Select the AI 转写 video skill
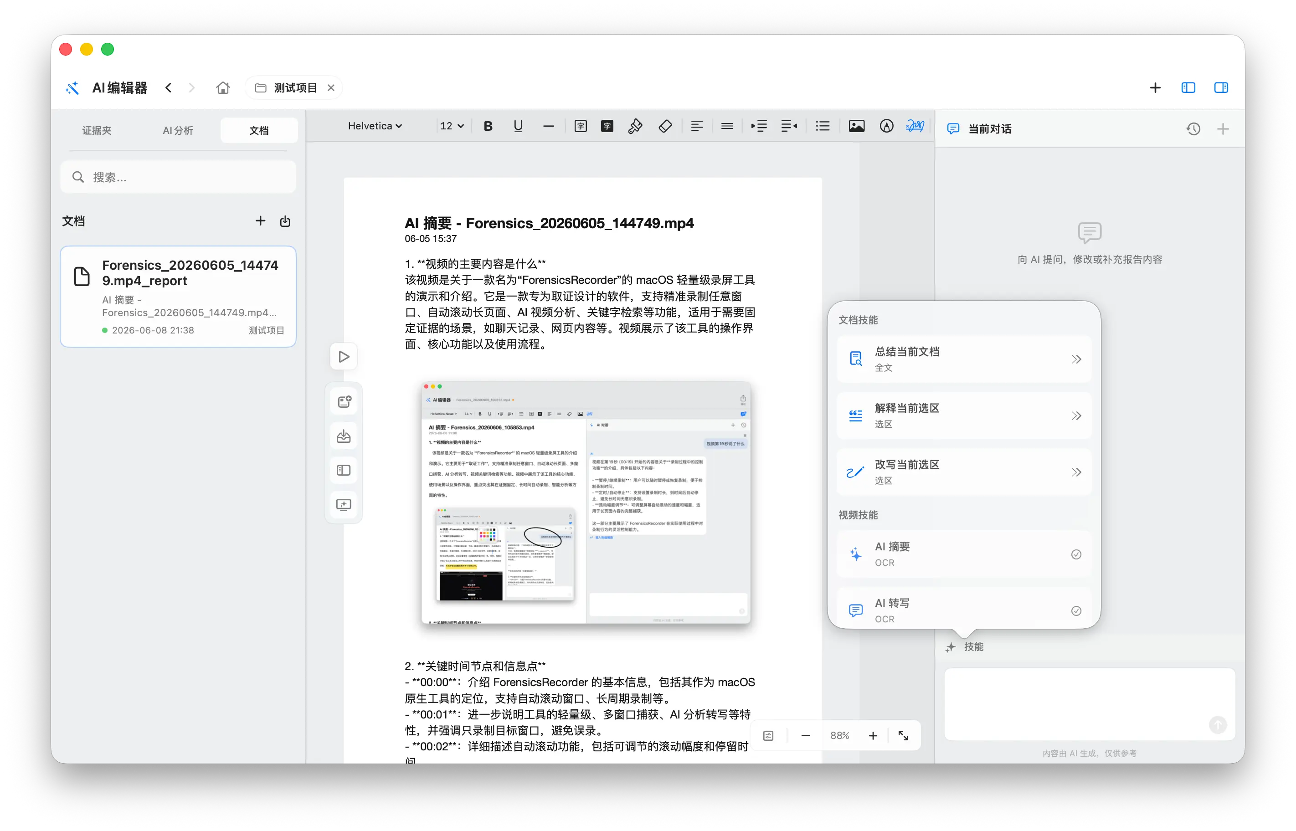 pyautogui.click(x=963, y=609)
